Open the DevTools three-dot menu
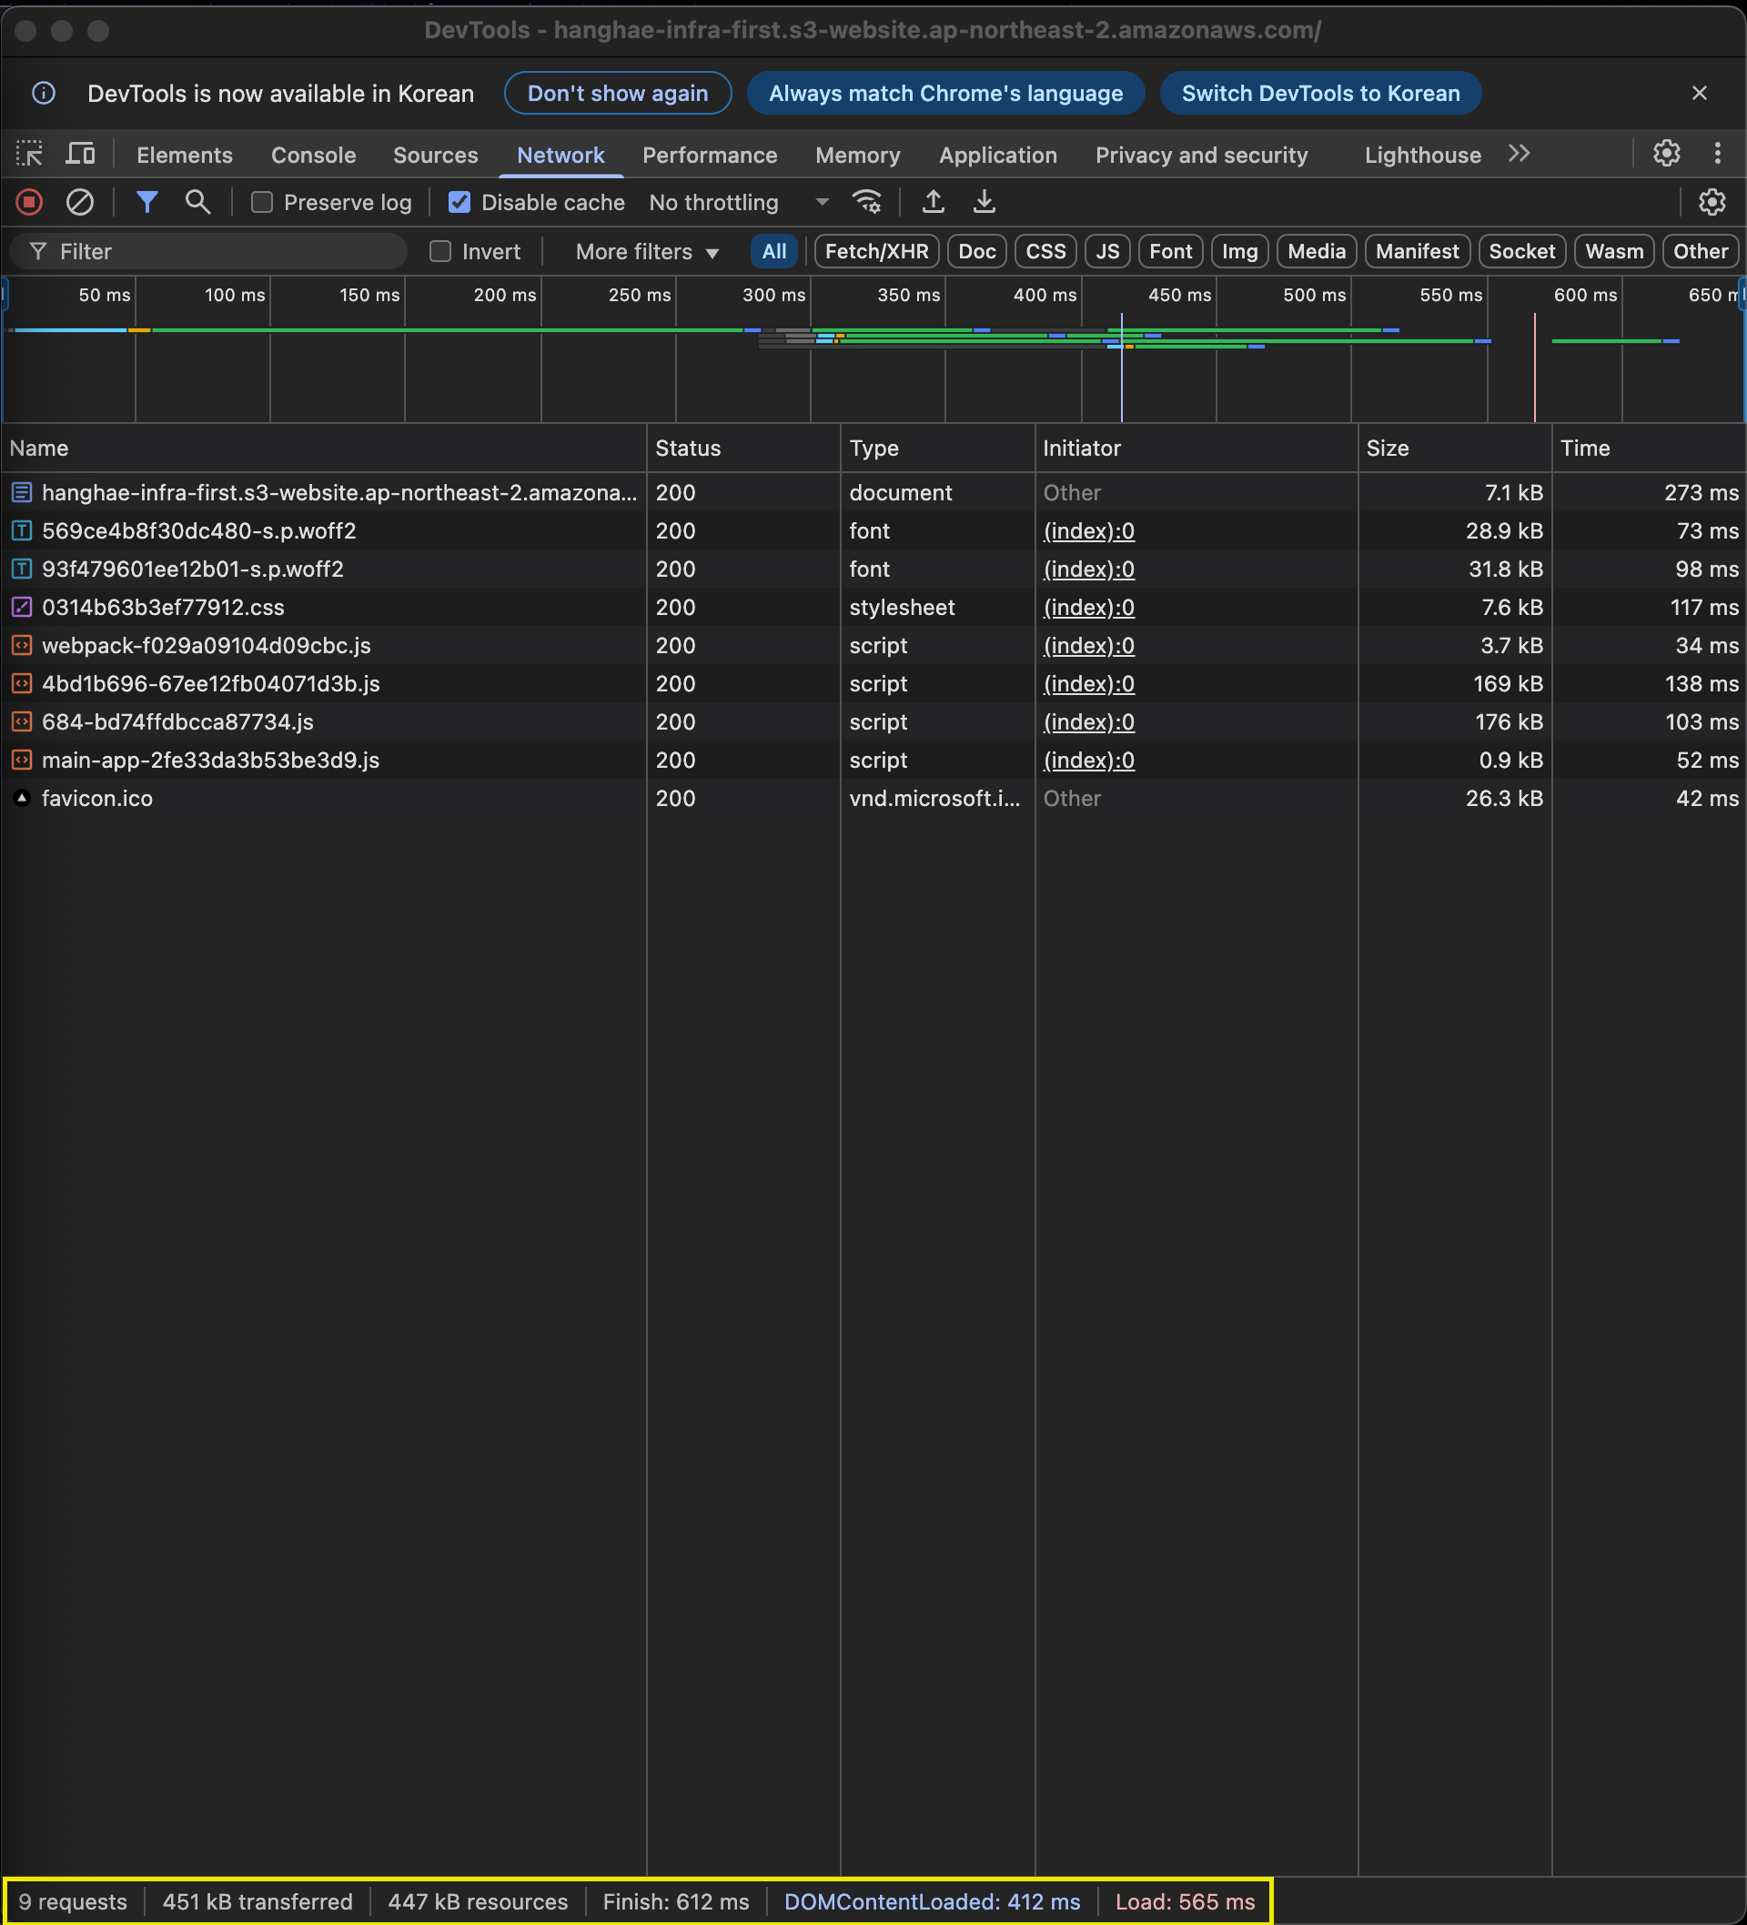Screen dimensions: 1747x1925 [1717, 154]
